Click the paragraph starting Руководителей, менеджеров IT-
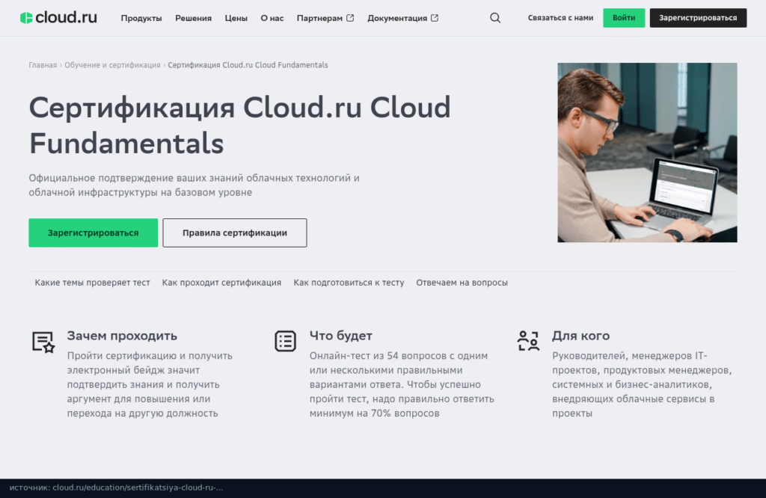This screenshot has height=498, width=766. (642, 384)
